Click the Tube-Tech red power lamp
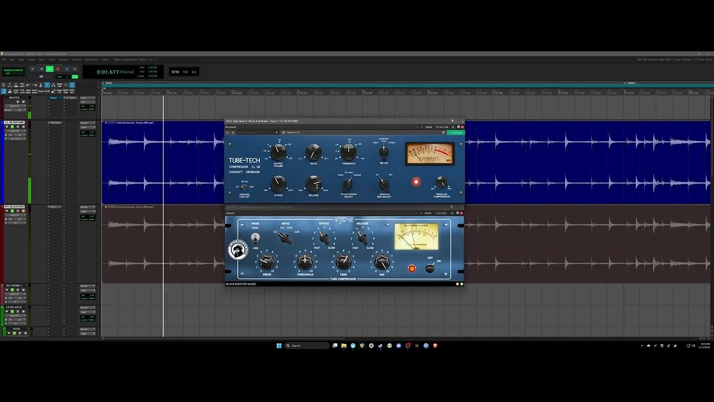 point(416,182)
